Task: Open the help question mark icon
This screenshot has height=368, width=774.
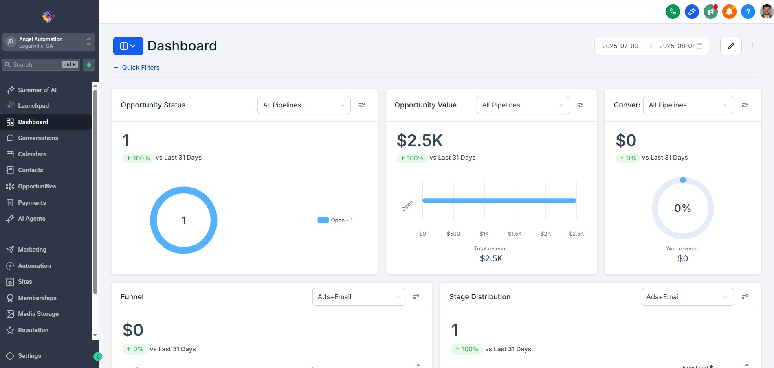Action: (748, 11)
